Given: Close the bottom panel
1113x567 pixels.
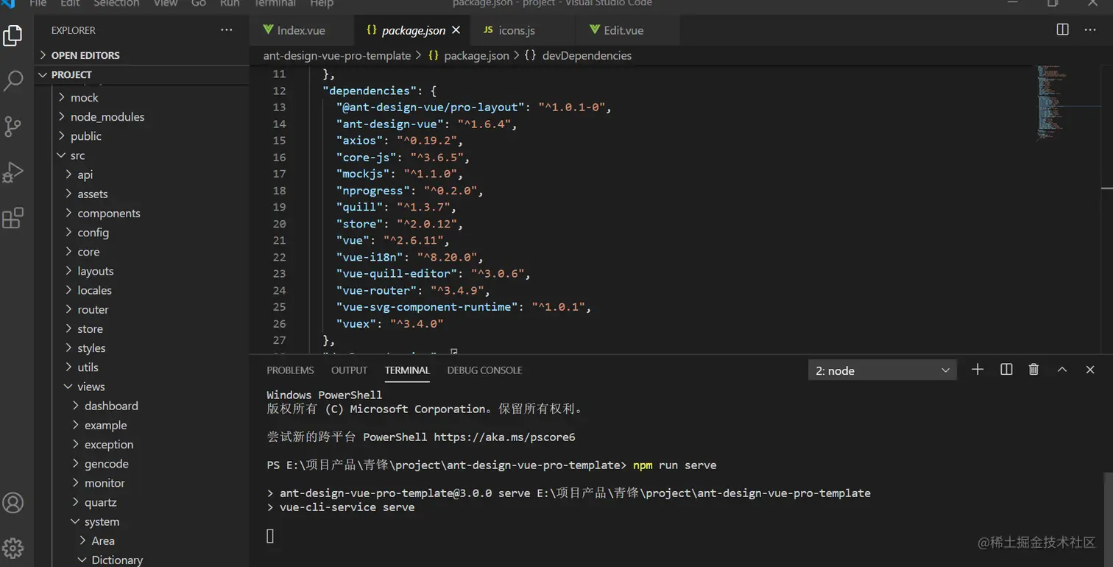Looking at the screenshot, I should coord(1090,370).
